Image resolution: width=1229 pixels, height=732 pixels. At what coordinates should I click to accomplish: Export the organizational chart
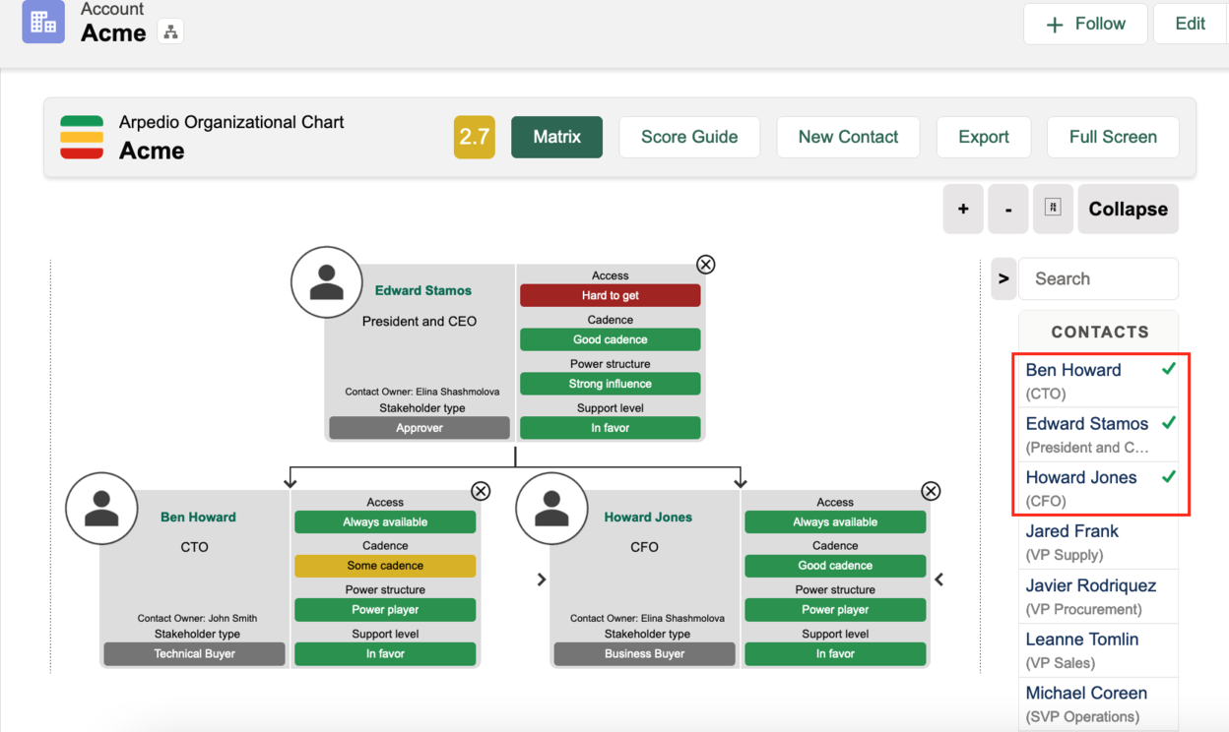[x=984, y=137]
